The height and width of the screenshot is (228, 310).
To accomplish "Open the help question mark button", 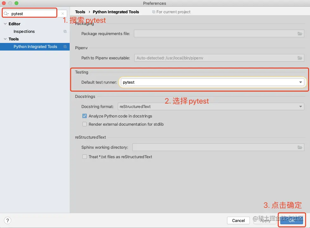I will pyautogui.click(x=8, y=220).
